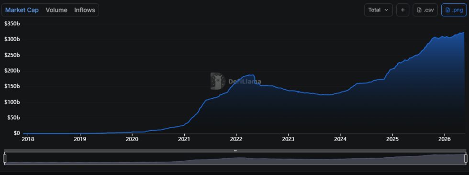Switch to the Volume tab
Image resolution: width=469 pixels, height=175 pixels.
pyautogui.click(x=56, y=10)
